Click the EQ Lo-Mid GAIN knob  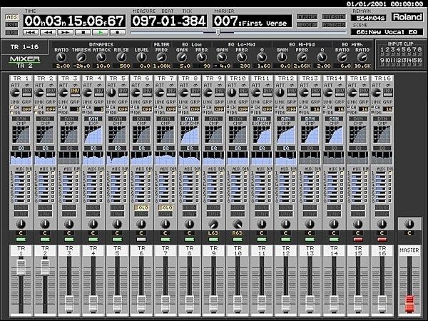[222, 57]
